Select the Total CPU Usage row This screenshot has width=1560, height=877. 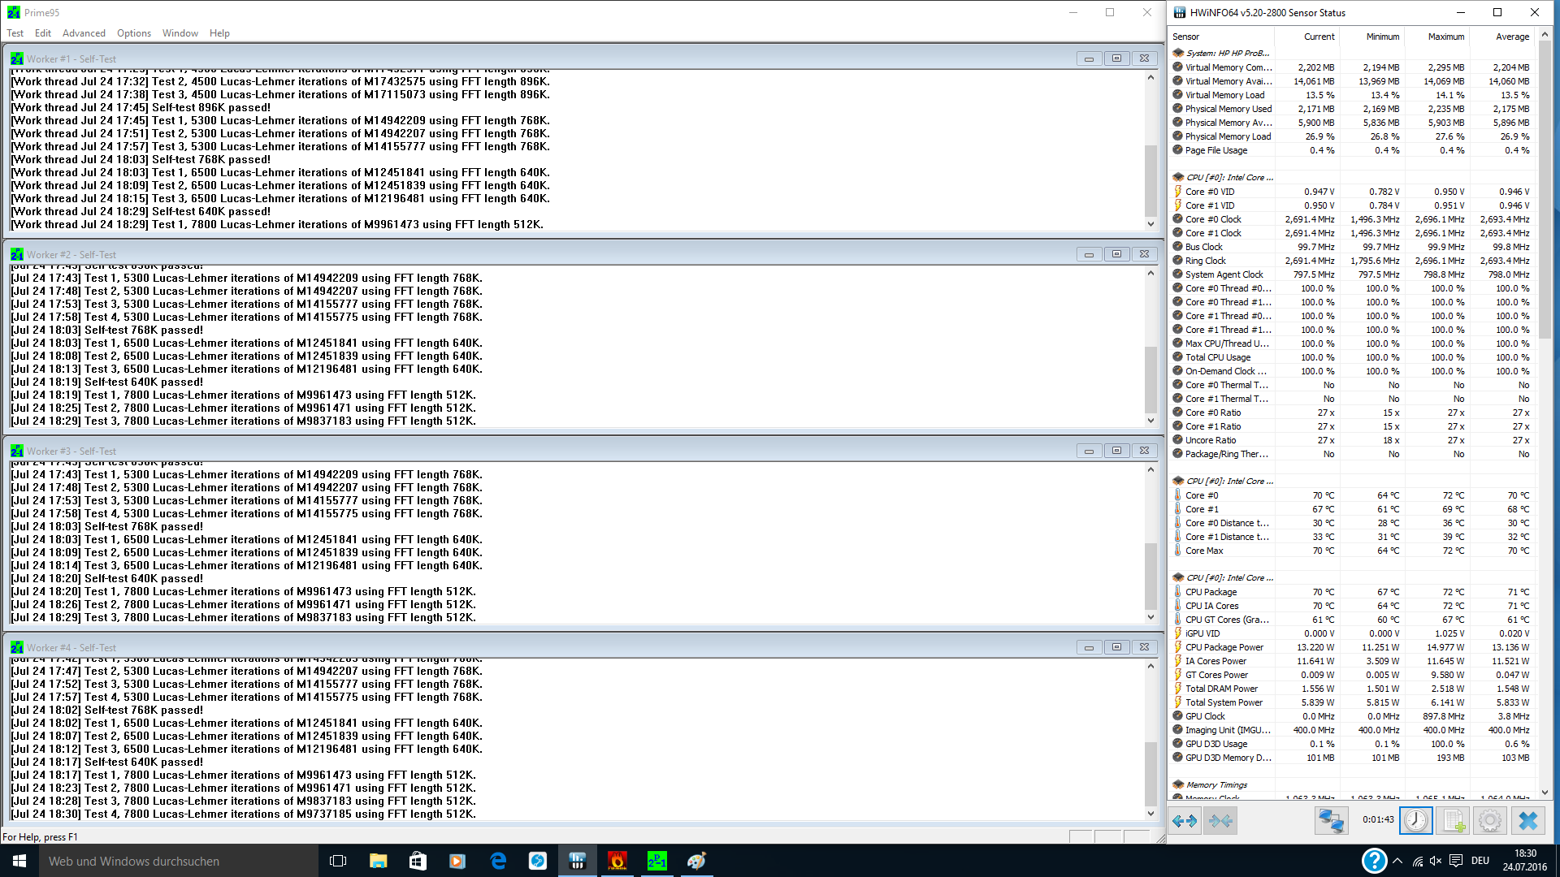(1354, 357)
